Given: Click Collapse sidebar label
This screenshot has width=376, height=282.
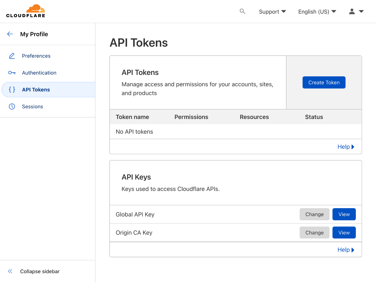Looking at the screenshot, I should pyautogui.click(x=40, y=271).
